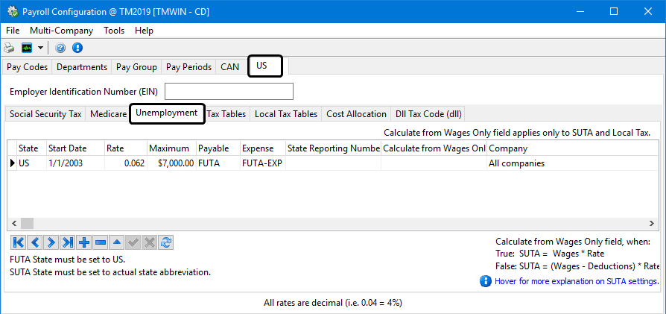Click the blue exclamation mark icon
Image resolution: width=666 pixels, height=314 pixels.
pos(77,48)
